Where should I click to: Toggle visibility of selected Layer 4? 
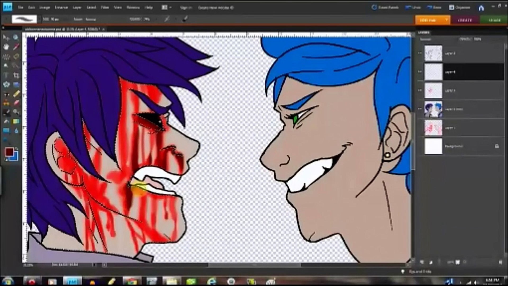pos(420,72)
